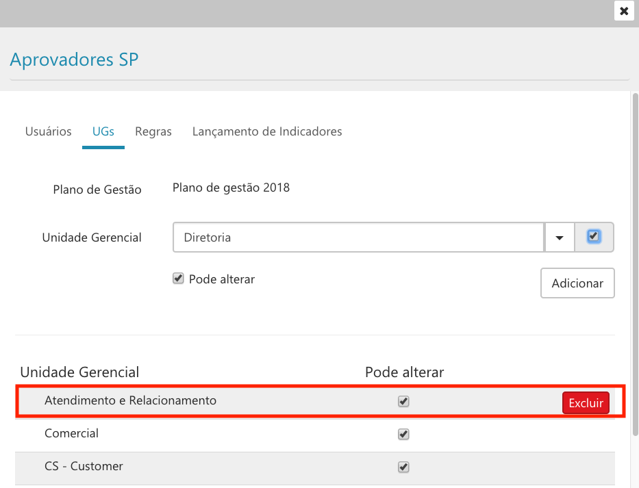The height and width of the screenshot is (488, 639).
Task: Click the Adicionar button
Action: point(577,283)
